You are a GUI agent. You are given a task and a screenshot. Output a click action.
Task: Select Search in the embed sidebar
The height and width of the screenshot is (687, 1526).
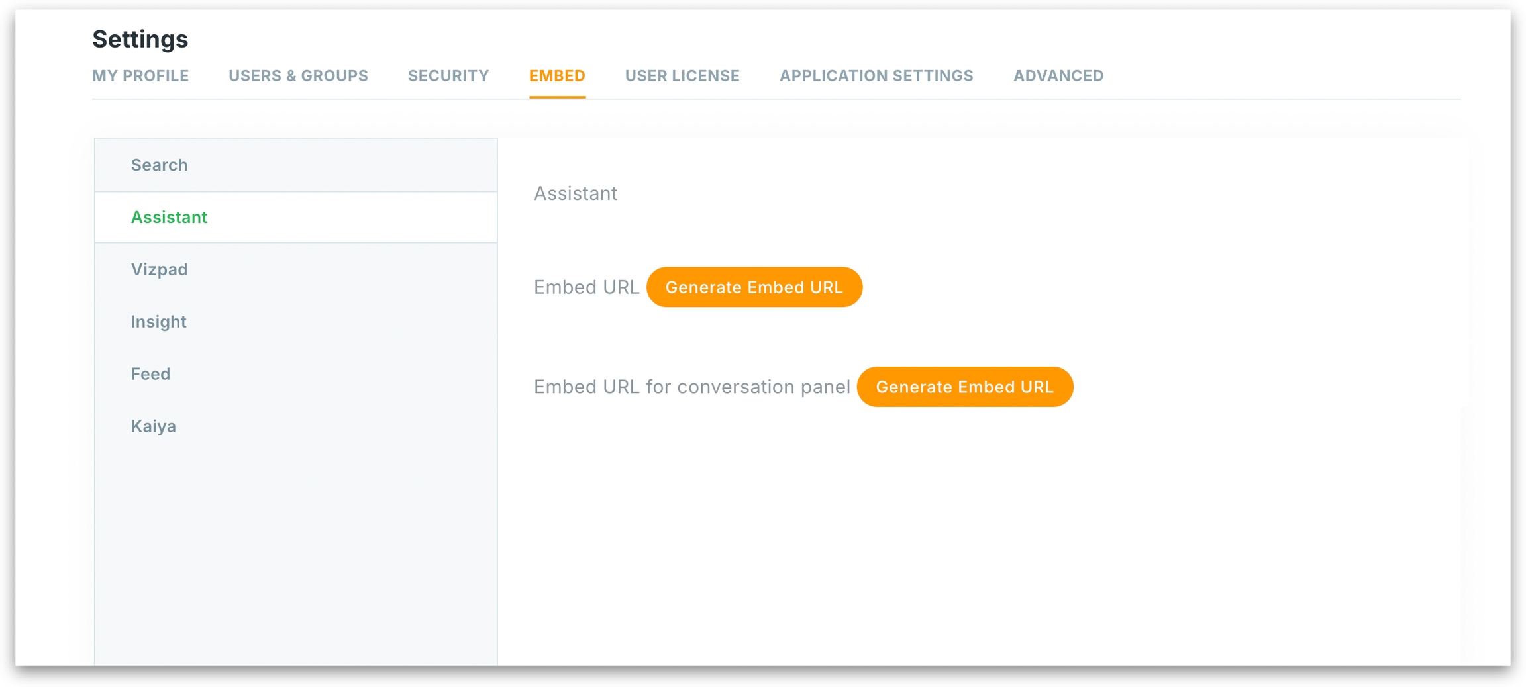click(x=296, y=165)
